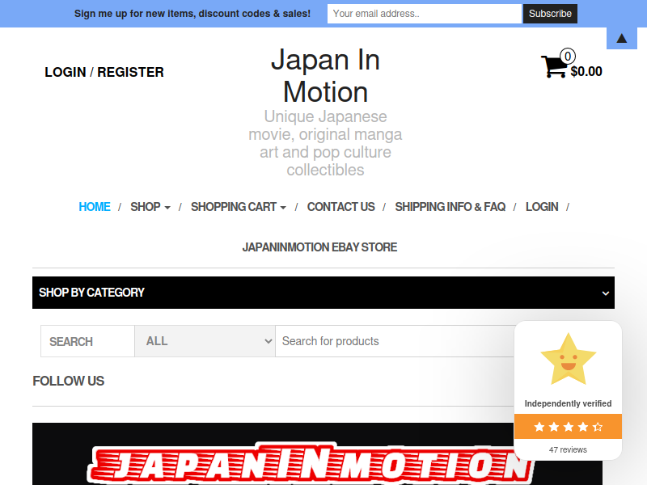Focus the email address input field
Viewport: 647px width, 485px height.
[x=425, y=14]
